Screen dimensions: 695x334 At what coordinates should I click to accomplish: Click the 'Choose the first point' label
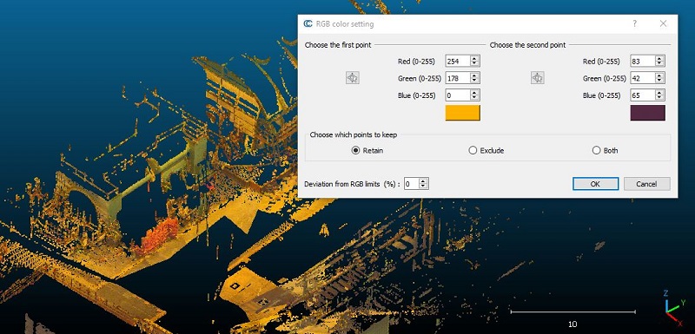(x=338, y=45)
